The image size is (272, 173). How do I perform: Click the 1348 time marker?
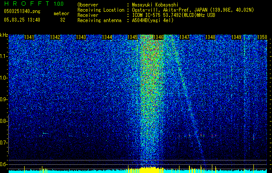[210, 37]
